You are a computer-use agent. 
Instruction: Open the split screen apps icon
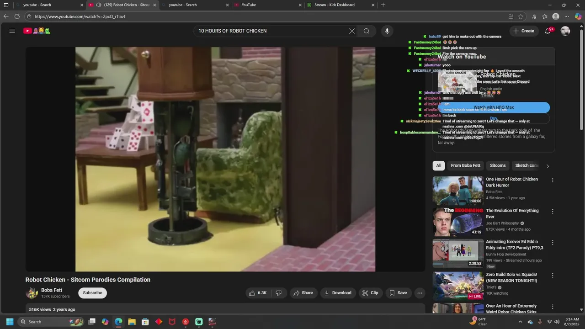pos(511,16)
